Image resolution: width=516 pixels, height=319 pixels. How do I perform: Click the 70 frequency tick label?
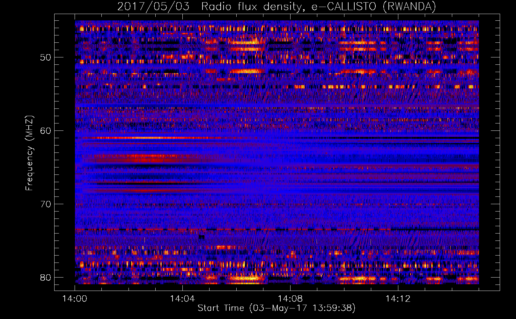46,204
